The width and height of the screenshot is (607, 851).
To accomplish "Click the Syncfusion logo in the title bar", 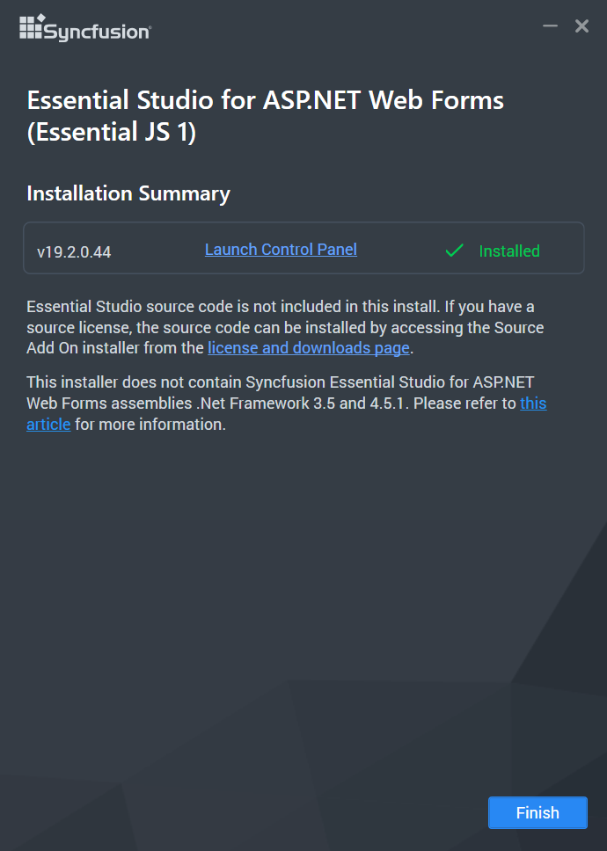I will pos(84,27).
